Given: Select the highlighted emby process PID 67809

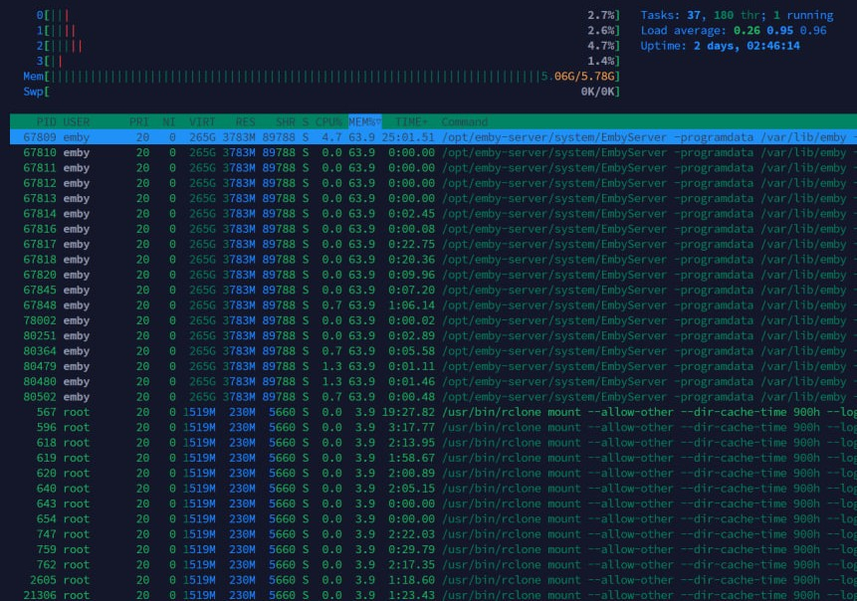Looking at the screenshot, I should click(x=433, y=137).
